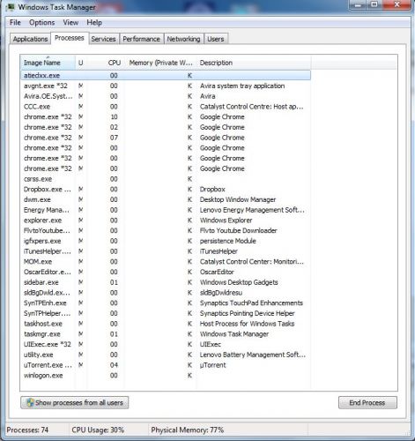415x441 pixels.
Task: Select the atiedxx.exe process row
Action: pyautogui.click(x=166, y=75)
